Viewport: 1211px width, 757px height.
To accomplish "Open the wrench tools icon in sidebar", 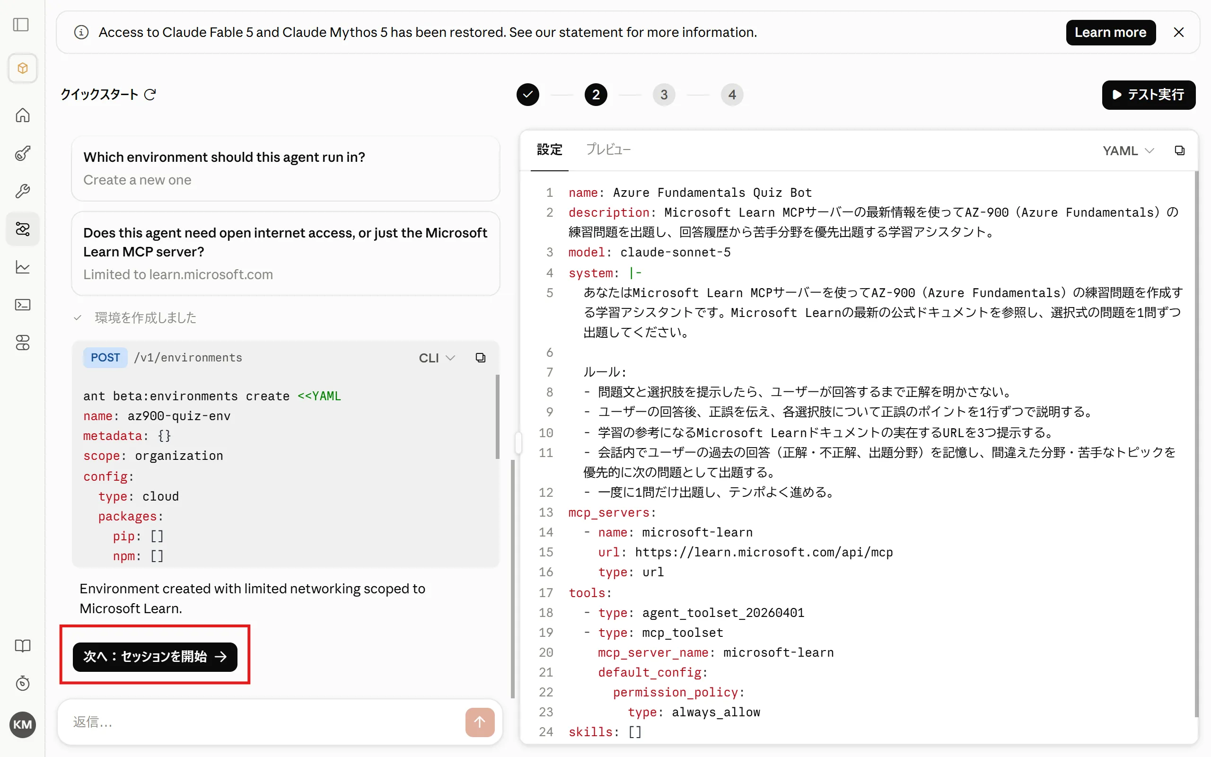I will [23, 191].
